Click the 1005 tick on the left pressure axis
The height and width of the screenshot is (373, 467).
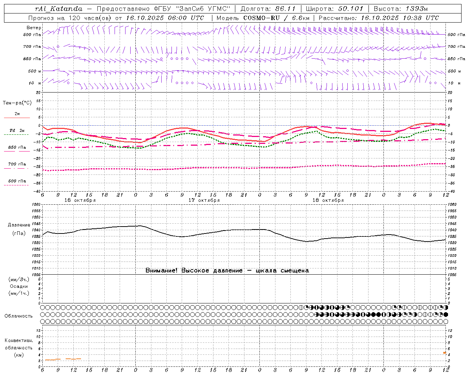(x=36, y=275)
